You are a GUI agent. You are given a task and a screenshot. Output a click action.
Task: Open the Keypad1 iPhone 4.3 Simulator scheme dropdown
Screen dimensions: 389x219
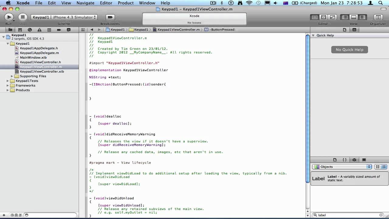[x=64, y=17]
